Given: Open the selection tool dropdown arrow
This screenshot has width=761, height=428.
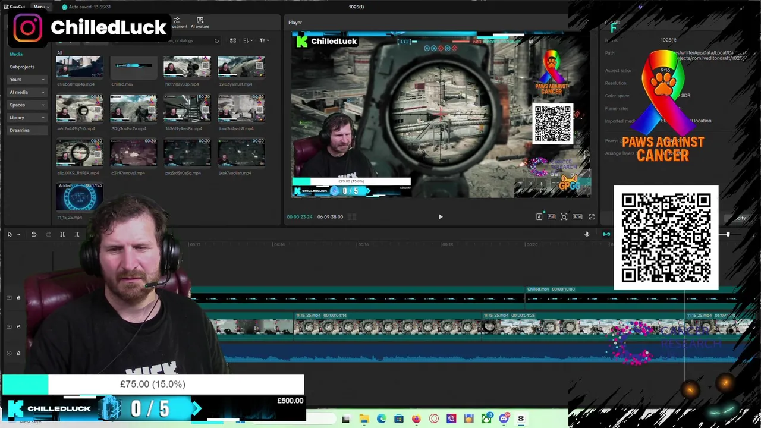Looking at the screenshot, I should pyautogui.click(x=19, y=234).
